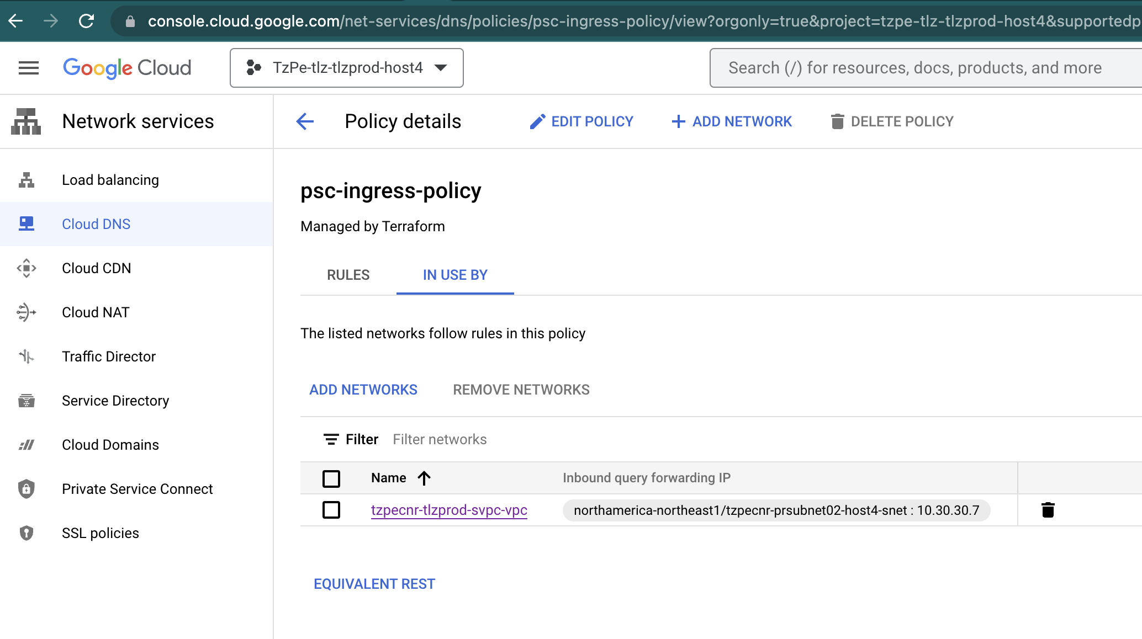Image resolution: width=1142 pixels, height=639 pixels.
Task: Select the Load balancing sidebar icon
Action: coord(26,179)
